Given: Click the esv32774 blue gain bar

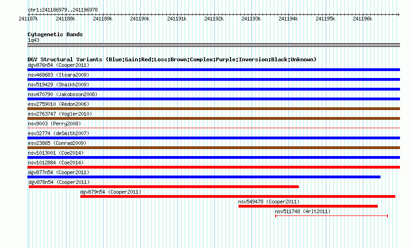Looking at the screenshot, I should click(213, 138).
